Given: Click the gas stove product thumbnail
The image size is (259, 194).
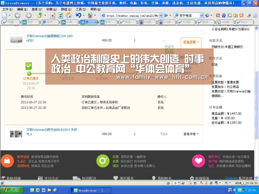Looking at the screenshot, I should 16,134.
